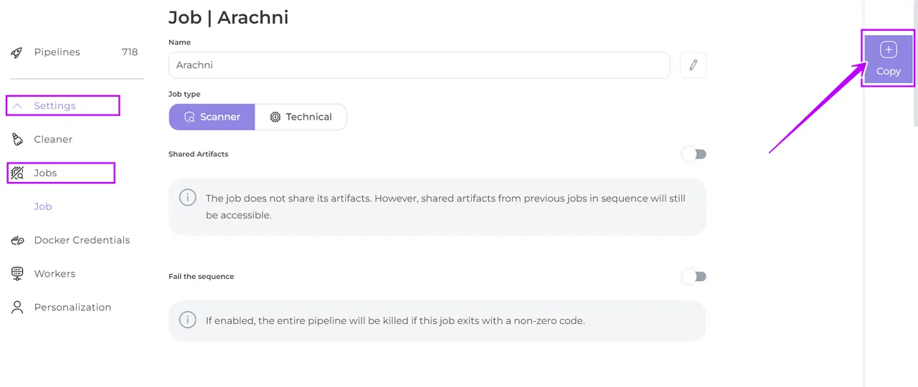The image size is (918, 387).
Task: Open the Personalization page
Action: point(72,307)
